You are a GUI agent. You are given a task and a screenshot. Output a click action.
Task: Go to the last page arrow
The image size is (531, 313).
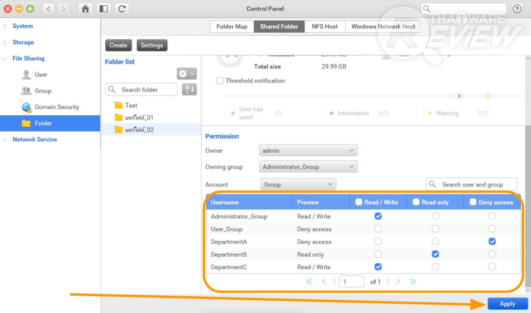click(x=413, y=282)
